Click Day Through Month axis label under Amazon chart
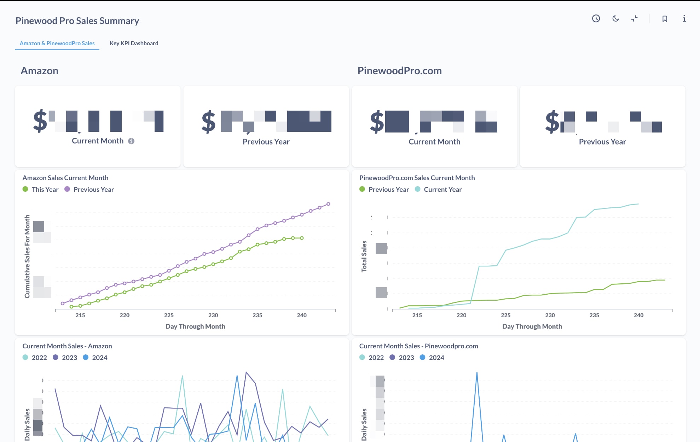700x442 pixels. pos(195,326)
